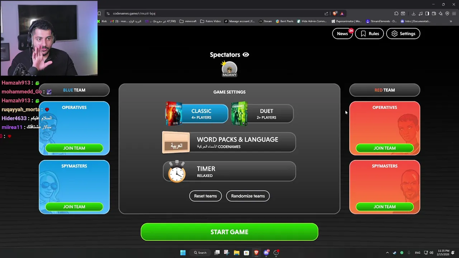
Task: Open the Kick bookmark
Action: (x=102, y=21)
